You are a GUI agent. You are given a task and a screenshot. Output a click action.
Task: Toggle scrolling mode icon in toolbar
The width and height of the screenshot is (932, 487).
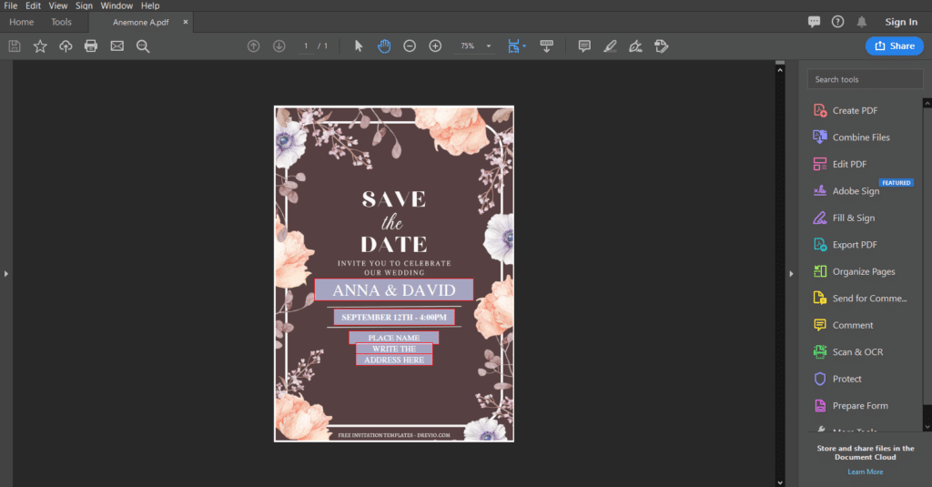546,46
